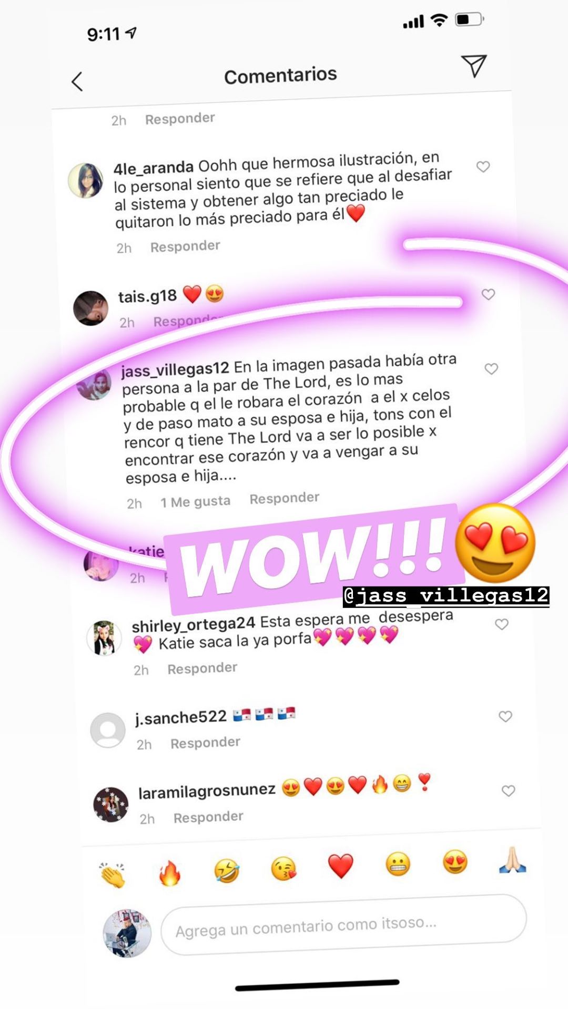Tap Responder under jass_villegas12's comment

(x=285, y=498)
